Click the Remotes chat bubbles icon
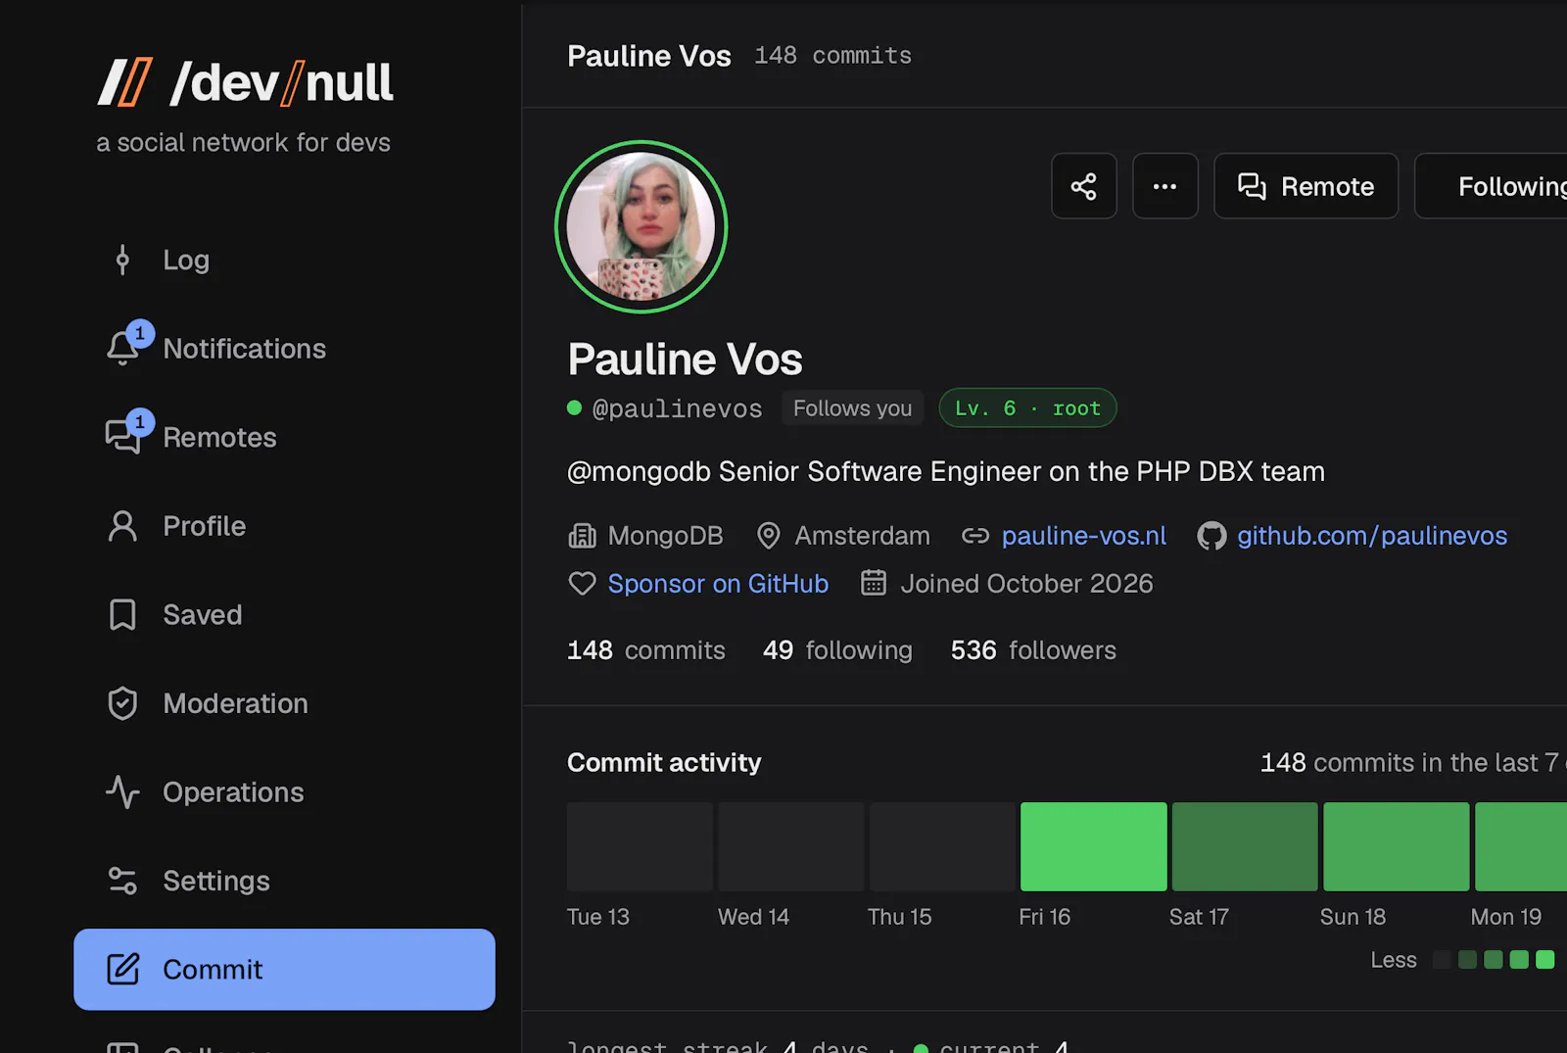 pos(122,437)
